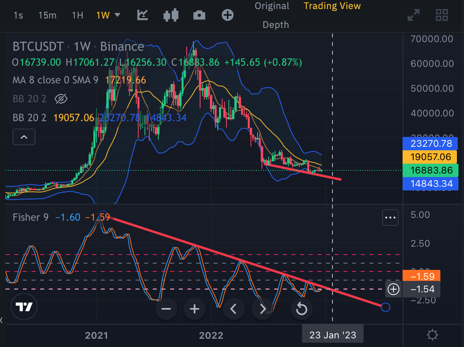Select the 1s timeframe
Viewport: 464px width, 347px height.
tap(19, 15)
